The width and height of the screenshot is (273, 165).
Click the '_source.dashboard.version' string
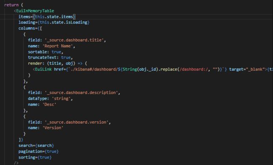(76, 122)
